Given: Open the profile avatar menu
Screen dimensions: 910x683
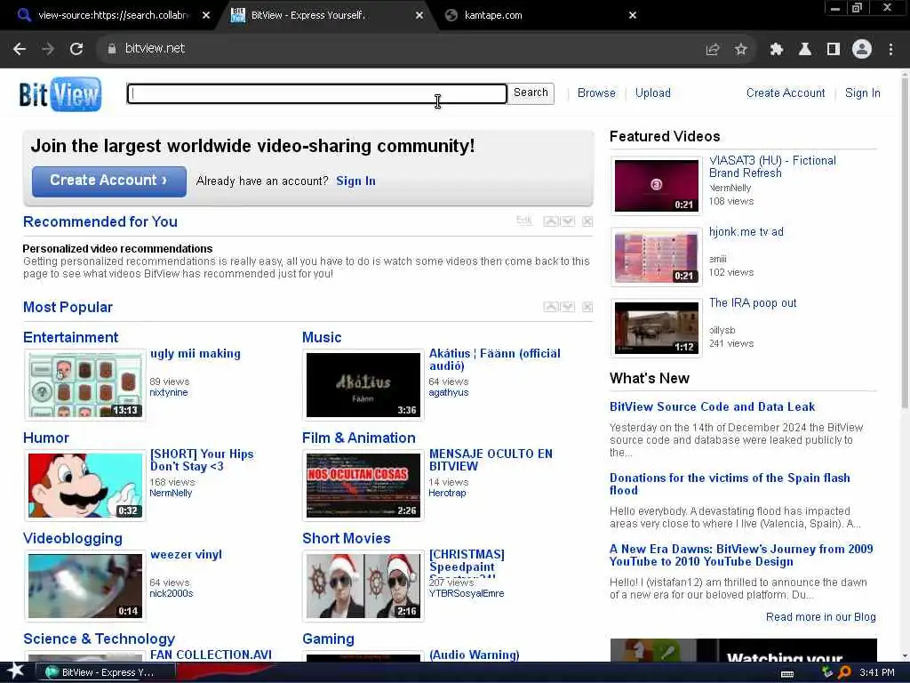Looking at the screenshot, I should 862,50.
